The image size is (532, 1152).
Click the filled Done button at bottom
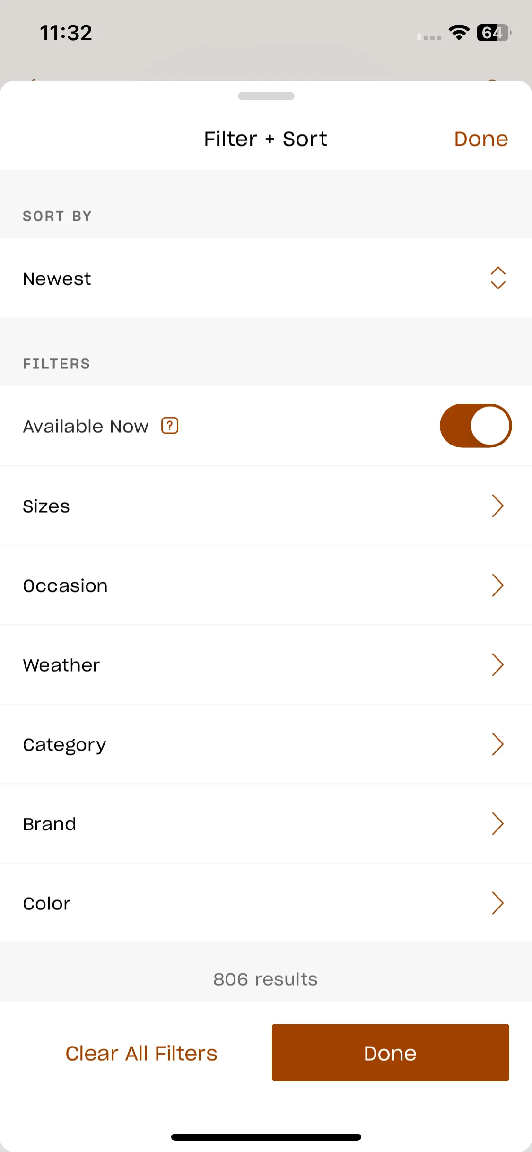click(x=391, y=1053)
